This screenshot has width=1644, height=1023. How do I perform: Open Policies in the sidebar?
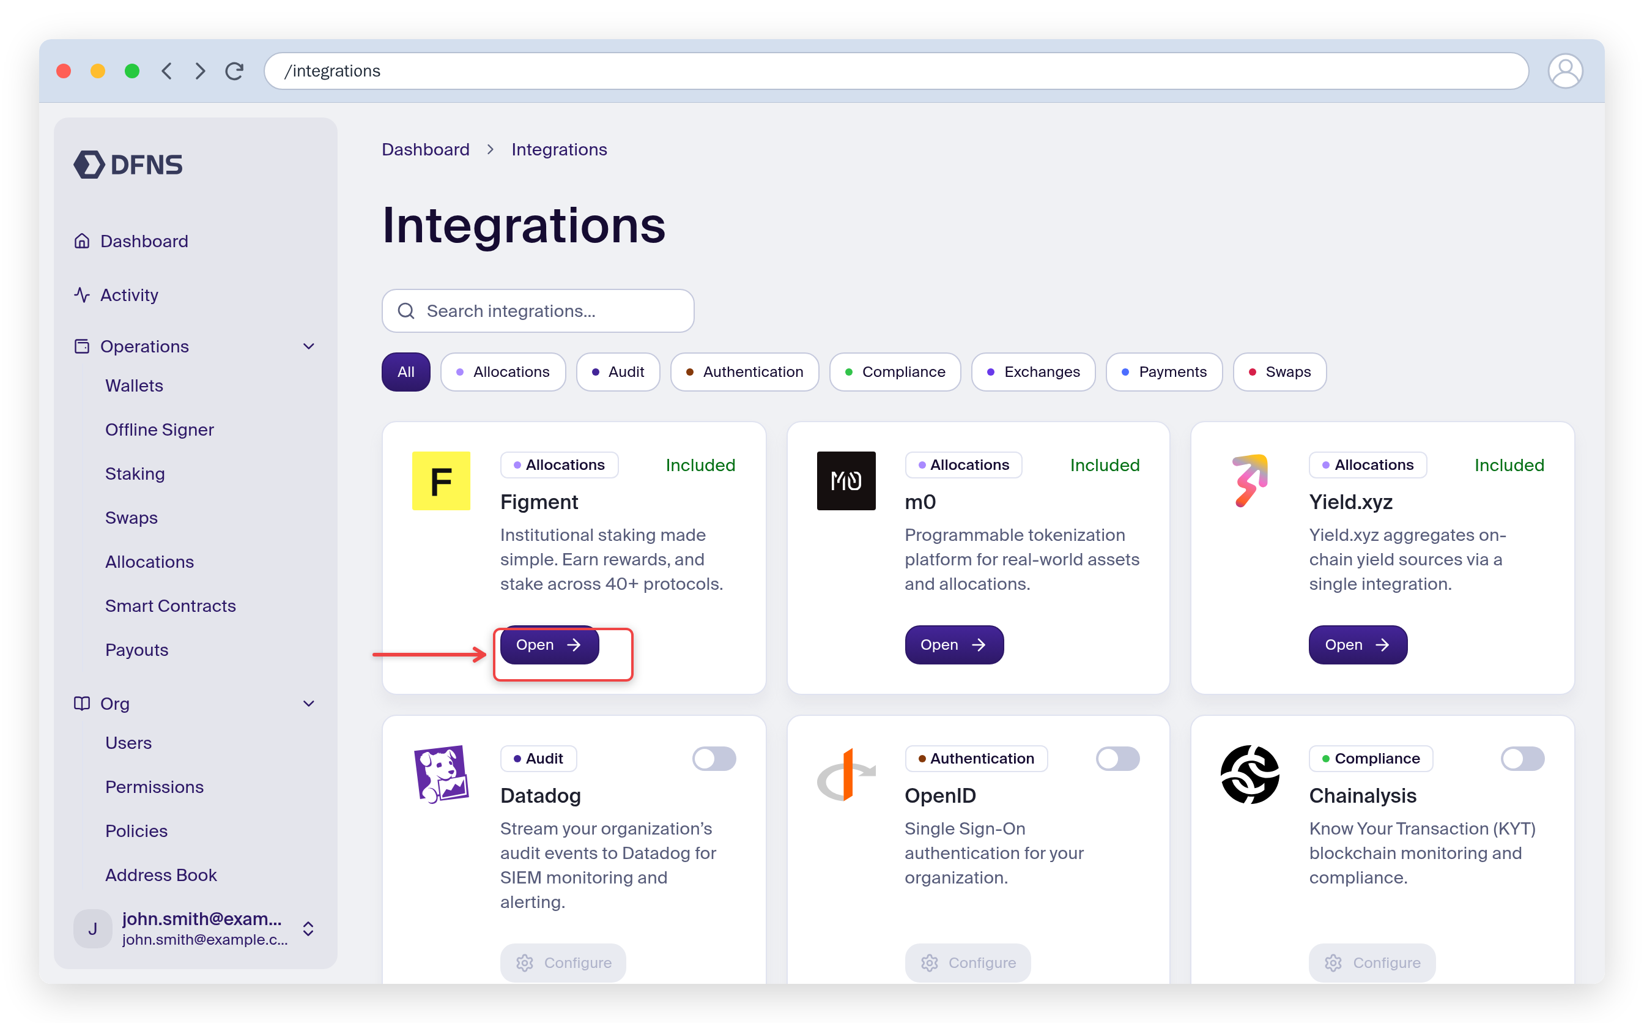[x=136, y=831]
